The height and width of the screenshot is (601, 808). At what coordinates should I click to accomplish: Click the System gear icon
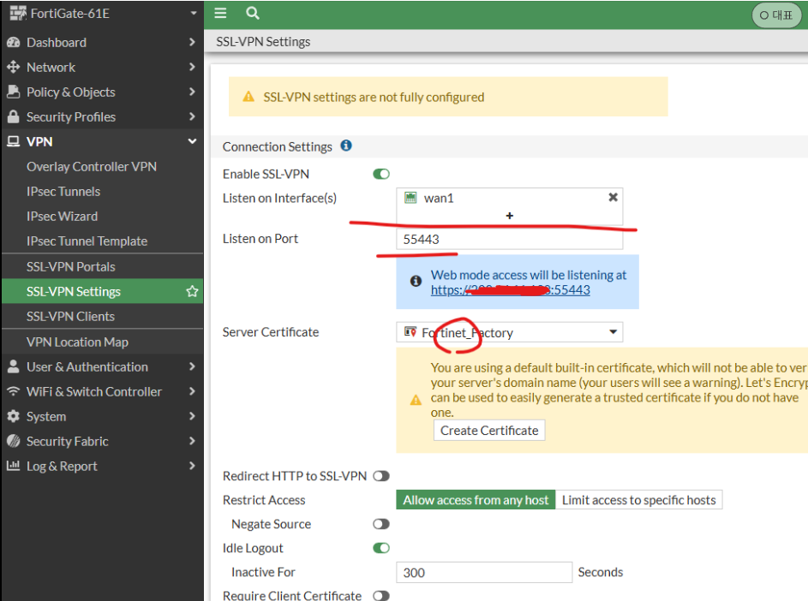[14, 416]
